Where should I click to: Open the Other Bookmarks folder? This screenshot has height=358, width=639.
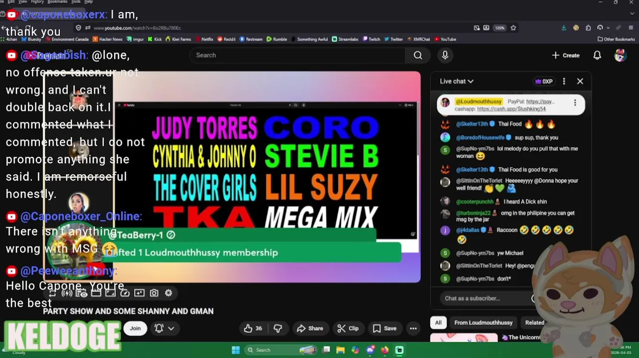point(616,39)
